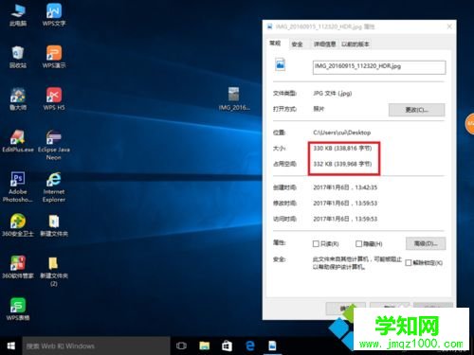This screenshot has width=474, height=355.
Task: Select the Internet Explorer desktop icon
Action: tap(54, 186)
